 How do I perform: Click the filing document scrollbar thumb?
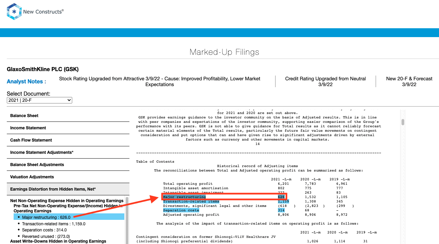point(403,122)
